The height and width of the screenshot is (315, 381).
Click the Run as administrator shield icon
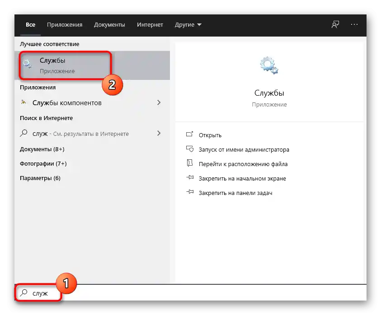pos(190,149)
